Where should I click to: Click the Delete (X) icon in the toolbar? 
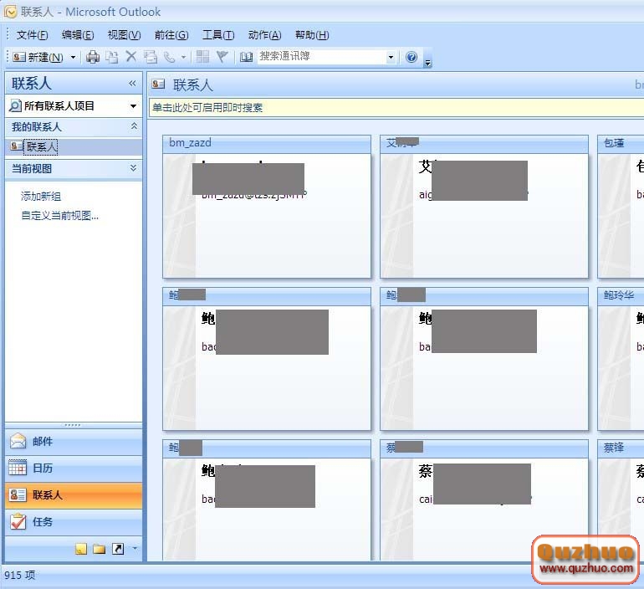coord(131,57)
